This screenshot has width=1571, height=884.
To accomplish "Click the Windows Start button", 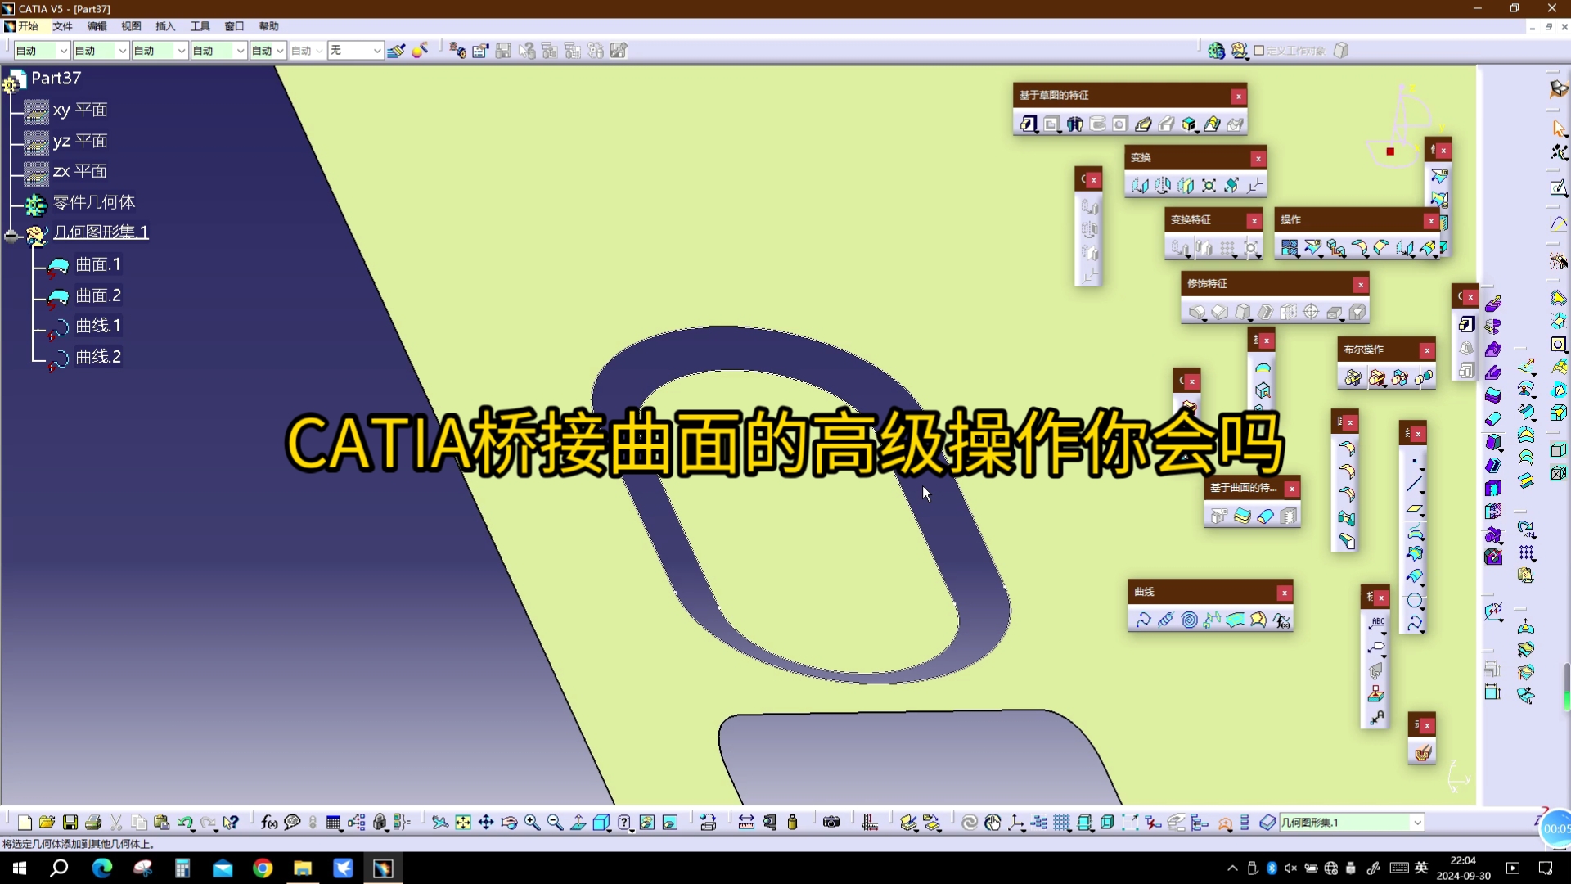I will tap(20, 868).
